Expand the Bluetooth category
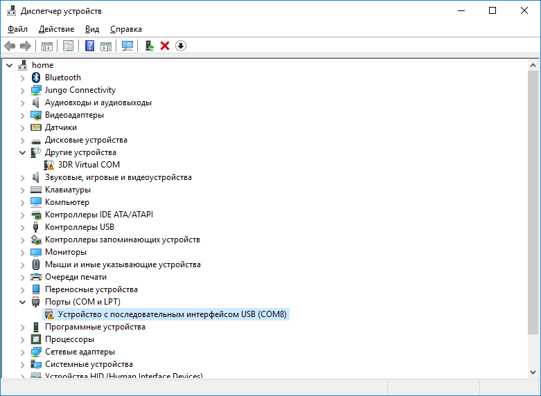 (x=22, y=78)
